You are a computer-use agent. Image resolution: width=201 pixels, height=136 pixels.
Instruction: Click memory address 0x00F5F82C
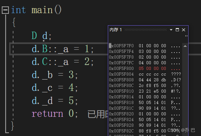click(121, 131)
